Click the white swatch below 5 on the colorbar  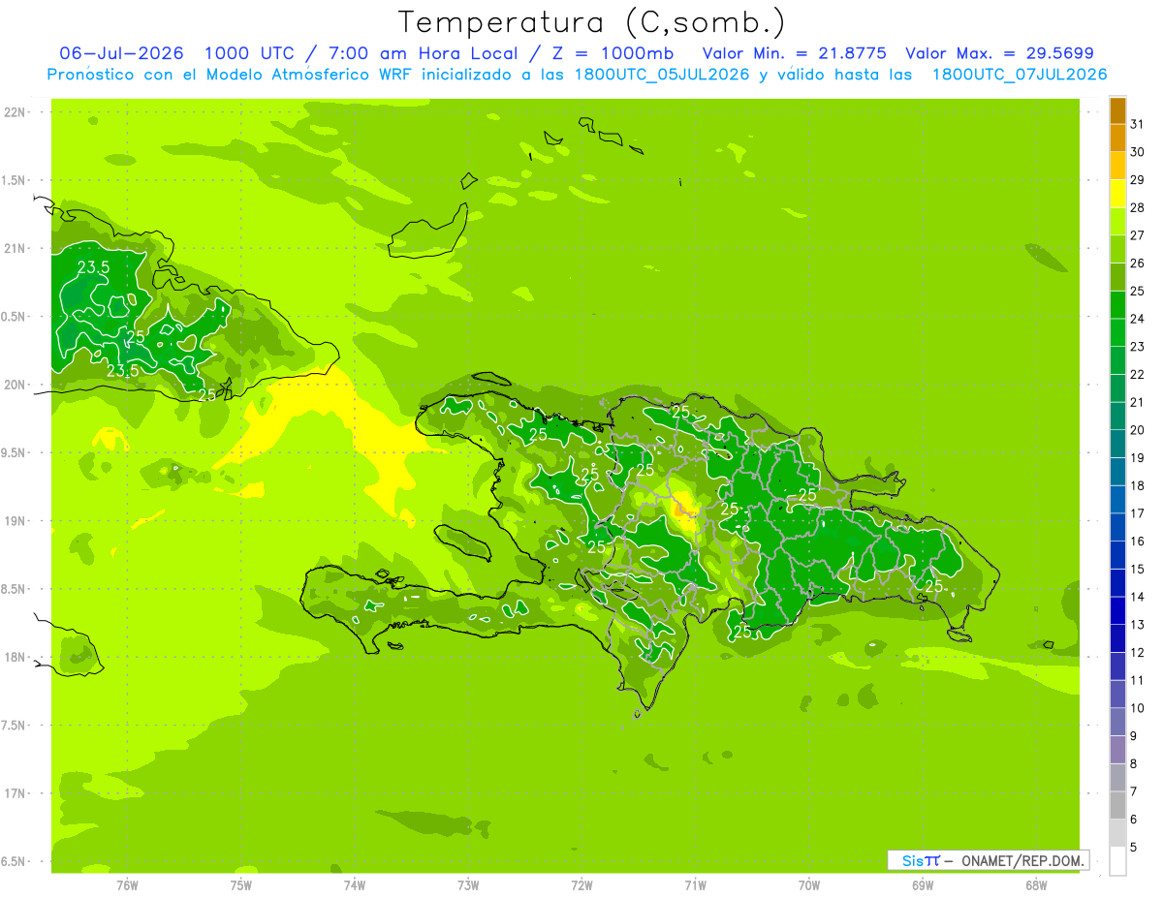coord(1117,862)
